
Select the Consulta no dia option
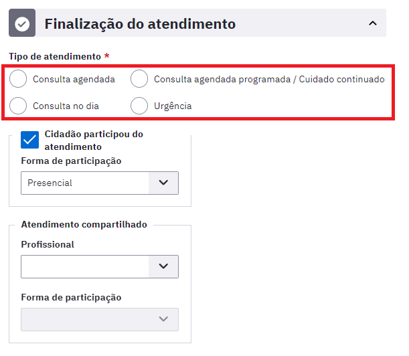(20, 106)
